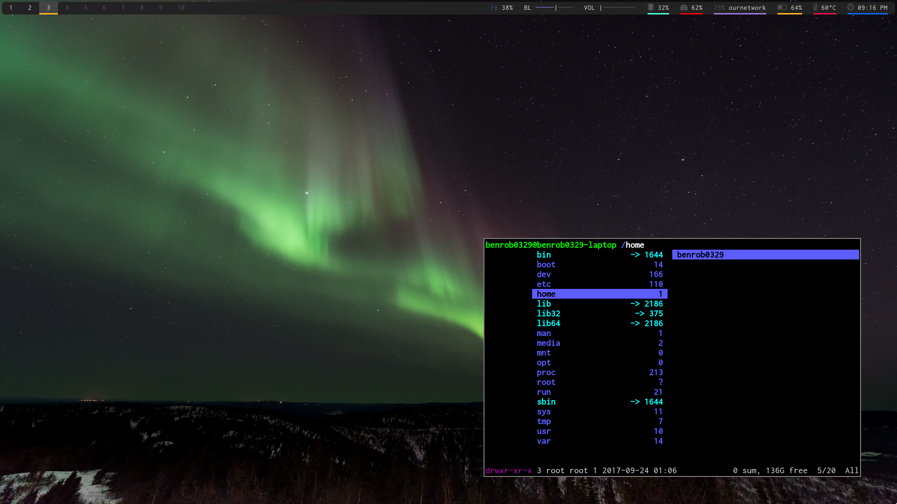The height and width of the screenshot is (504, 897).
Task: Switch to workspace 2
Action: click(30, 7)
